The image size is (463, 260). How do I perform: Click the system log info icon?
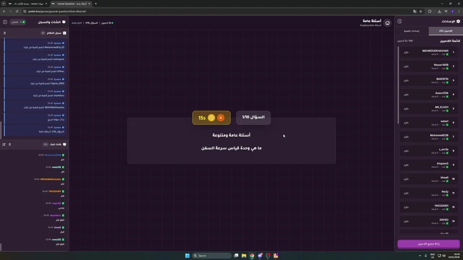click(64, 33)
